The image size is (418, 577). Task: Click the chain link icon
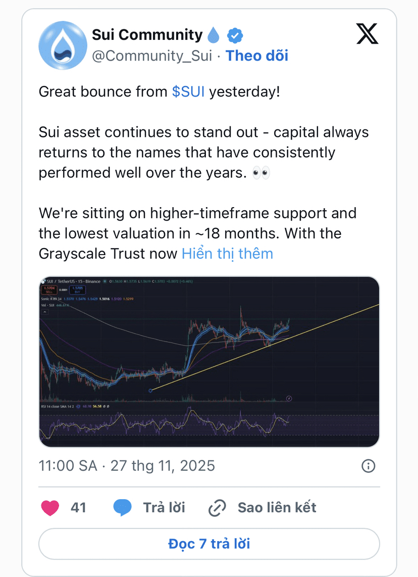click(x=217, y=508)
